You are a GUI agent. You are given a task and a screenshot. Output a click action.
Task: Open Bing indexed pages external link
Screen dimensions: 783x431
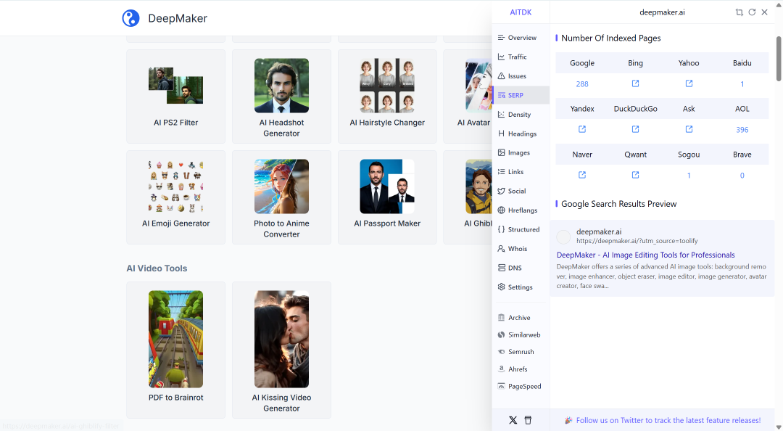click(x=635, y=83)
